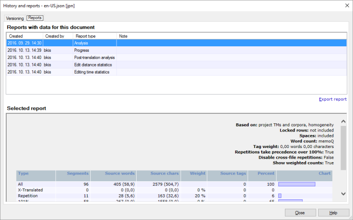Select the Progress report row
Image resolution: width=353 pixels, height=220 pixels.
(82, 50)
